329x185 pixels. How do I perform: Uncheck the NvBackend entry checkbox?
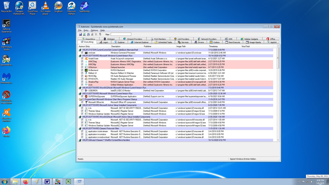[82, 70]
